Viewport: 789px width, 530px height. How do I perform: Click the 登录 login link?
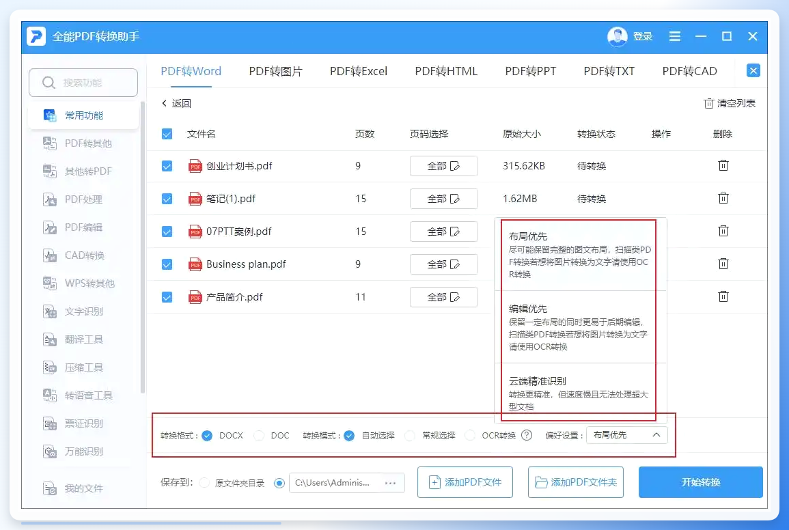pyautogui.click(x=643, y=36)
